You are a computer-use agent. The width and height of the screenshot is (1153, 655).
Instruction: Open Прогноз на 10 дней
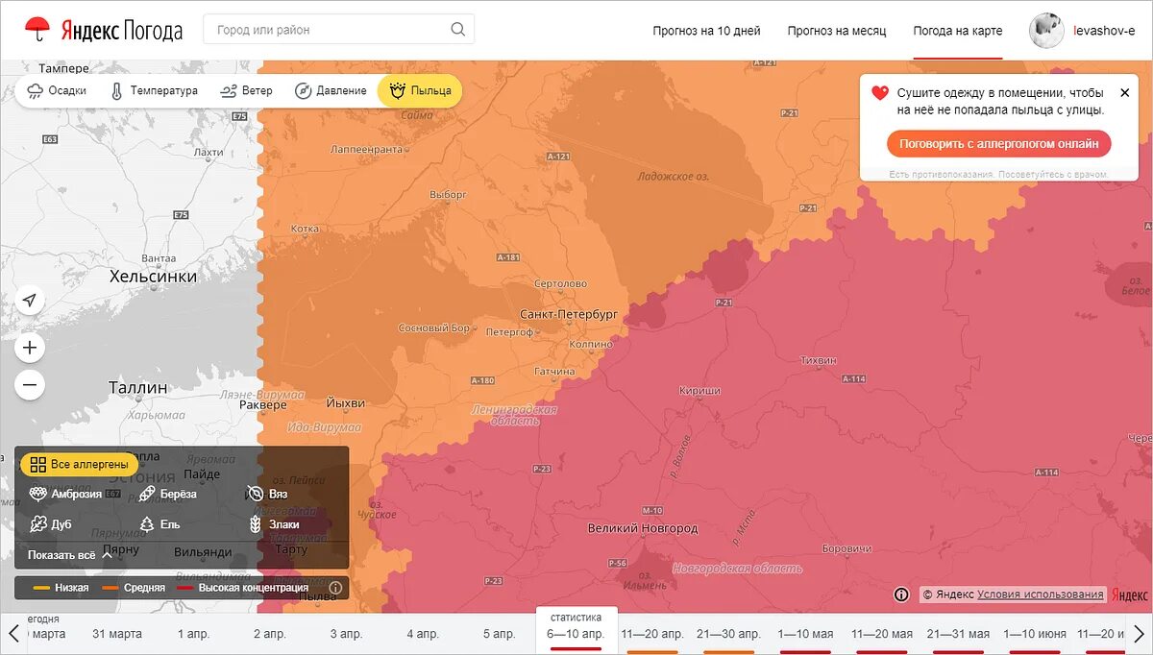[x=706, y=31]
